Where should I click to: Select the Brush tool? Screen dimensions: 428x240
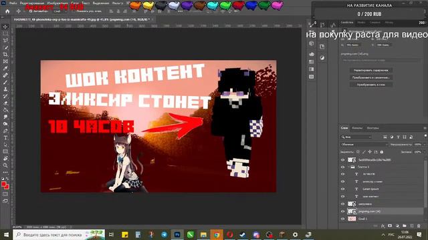[x=5, y=82]
